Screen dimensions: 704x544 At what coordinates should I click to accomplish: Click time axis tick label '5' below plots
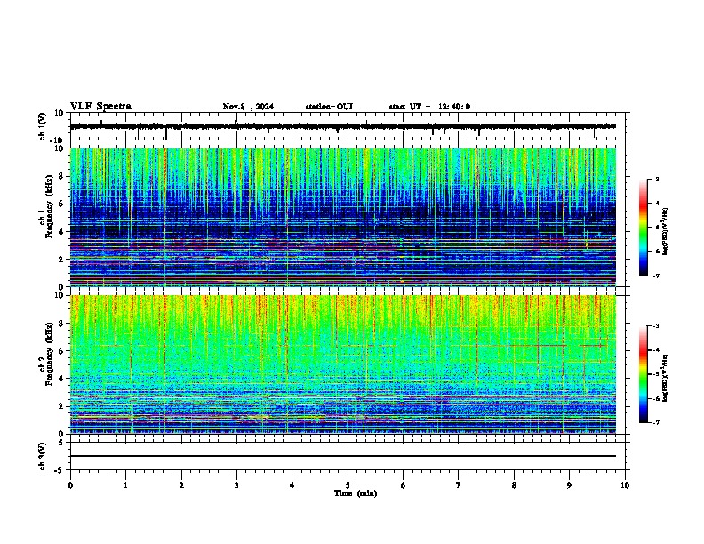tap(348, 485)
